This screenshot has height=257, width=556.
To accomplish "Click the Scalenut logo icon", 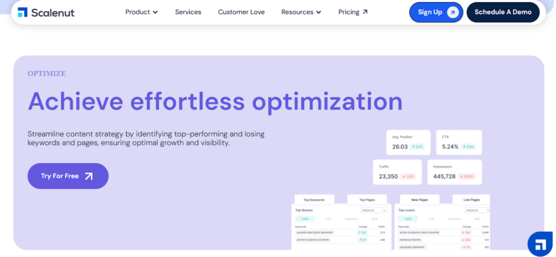I will (x=22, y=12).
